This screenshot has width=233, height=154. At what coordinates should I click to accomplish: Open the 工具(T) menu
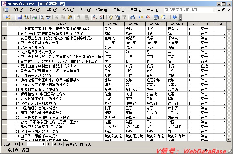point(119,10)
